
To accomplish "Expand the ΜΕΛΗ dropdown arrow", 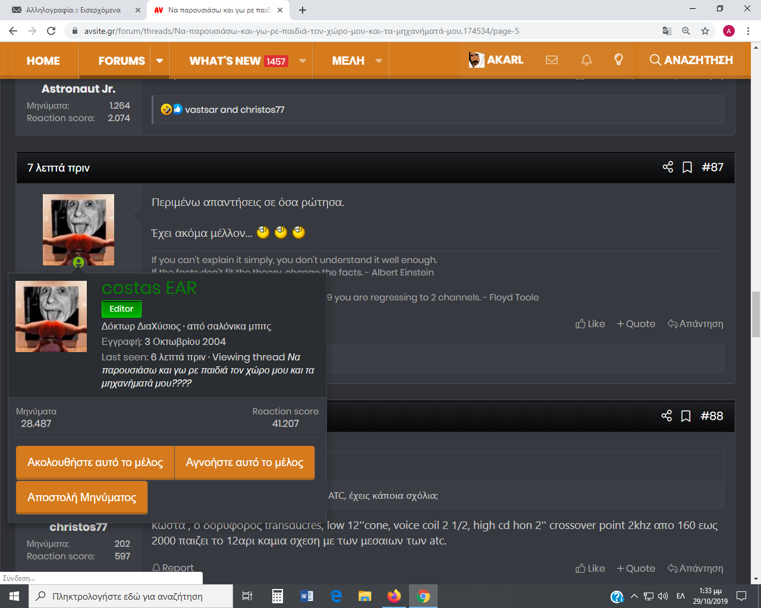I will pyautogui.click(x=379, y=61).
